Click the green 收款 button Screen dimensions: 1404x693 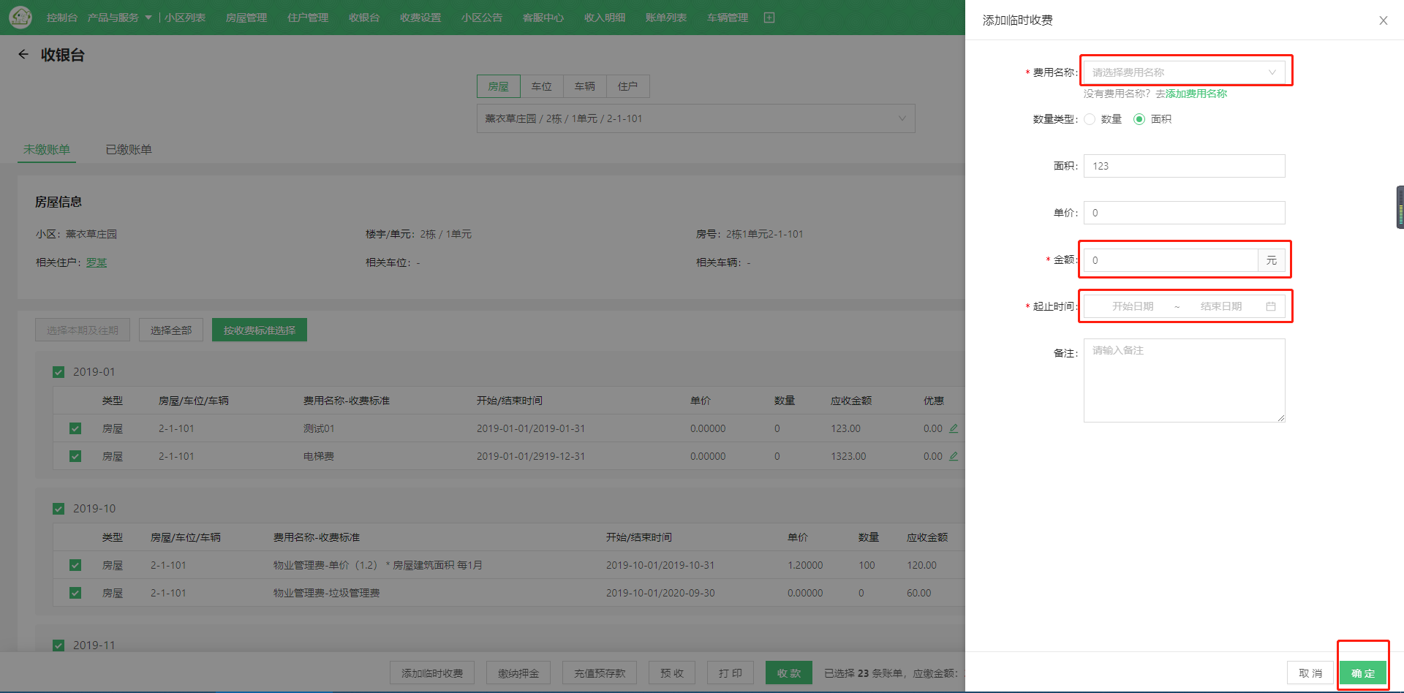coord(789,673)
